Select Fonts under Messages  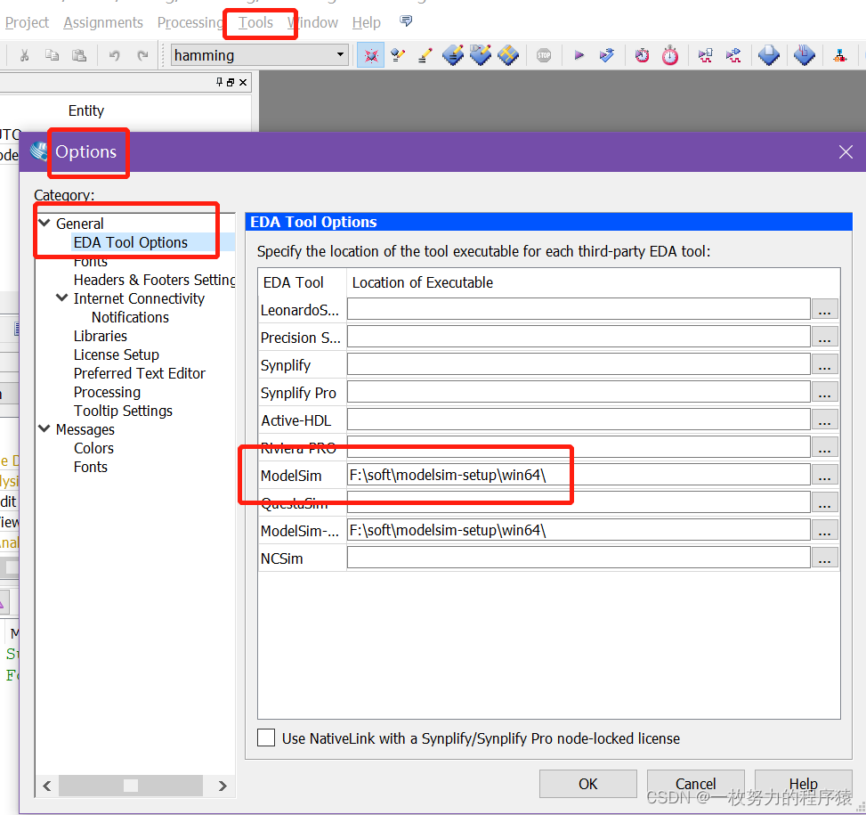pos(91,467)
